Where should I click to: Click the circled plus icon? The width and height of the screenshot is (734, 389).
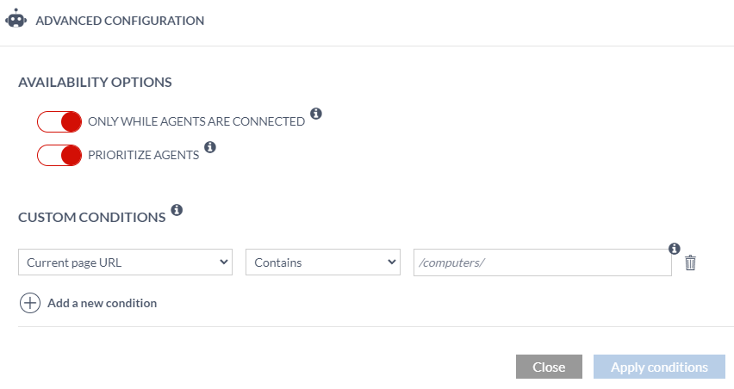(x=30, y=303)
